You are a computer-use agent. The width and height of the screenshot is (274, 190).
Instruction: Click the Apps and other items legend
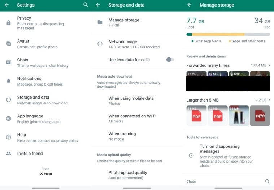click(247, 41)
